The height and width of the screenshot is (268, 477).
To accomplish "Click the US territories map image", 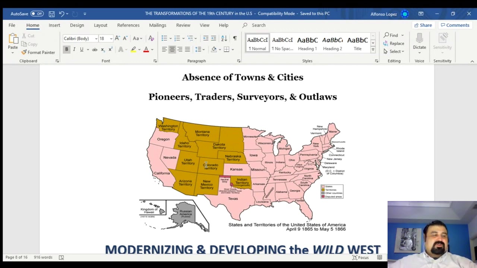I will 243,175.
